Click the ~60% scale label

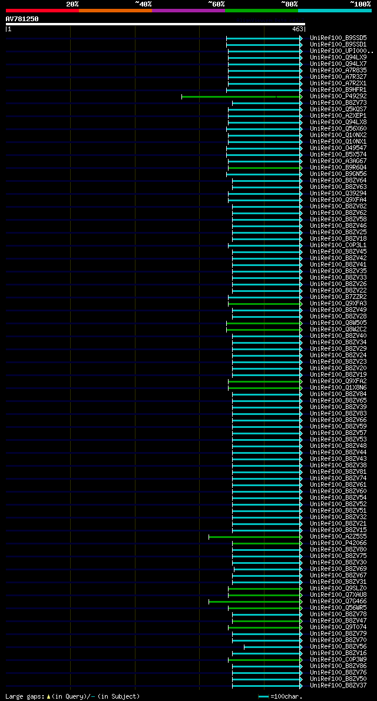216,4
